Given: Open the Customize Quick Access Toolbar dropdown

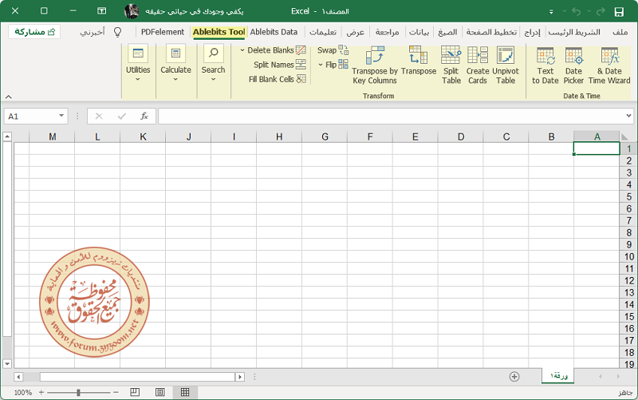Looking at the screenshot, I should 551,12.
